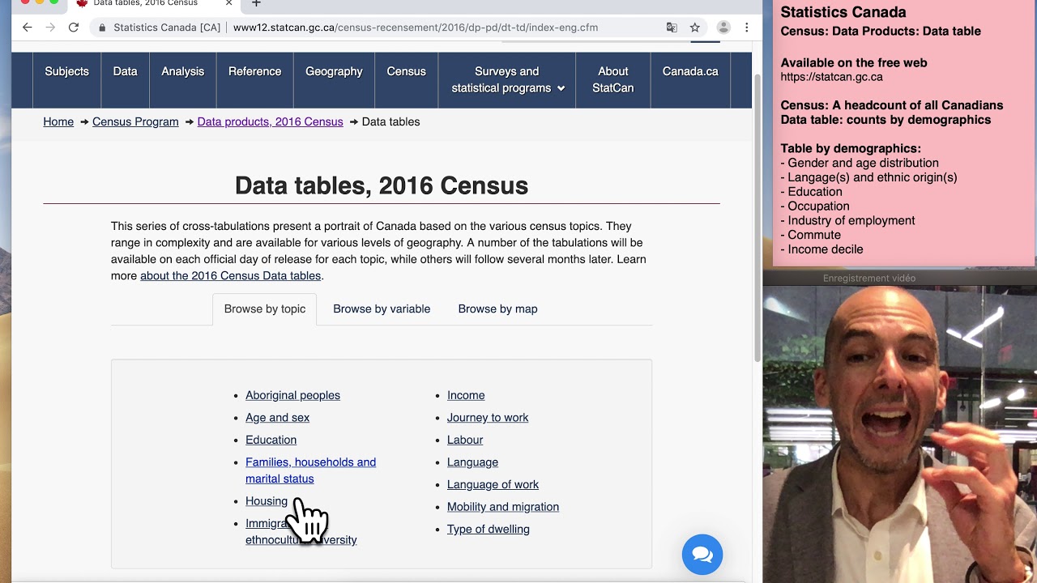Image resolution: width=1037 pixels, height=583 pixels.
Task: Open the Language of work topic
Action: [x=493, y=484]
